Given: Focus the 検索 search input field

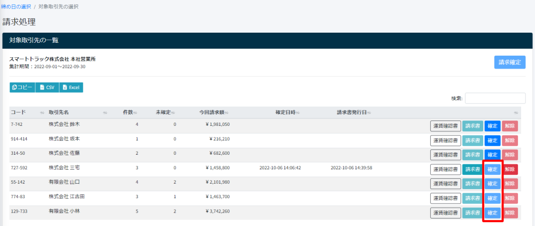Looking at the screenshot, I should [495, 98].
